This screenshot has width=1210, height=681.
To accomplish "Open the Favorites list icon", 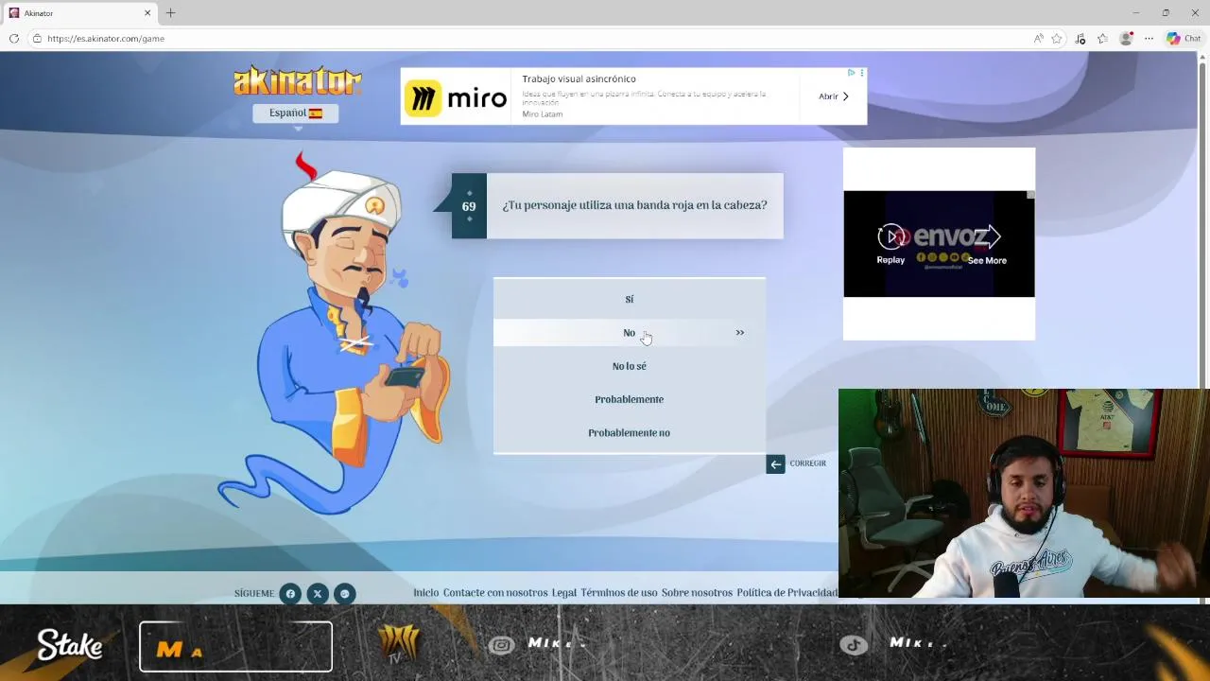I will point(1102,39).
